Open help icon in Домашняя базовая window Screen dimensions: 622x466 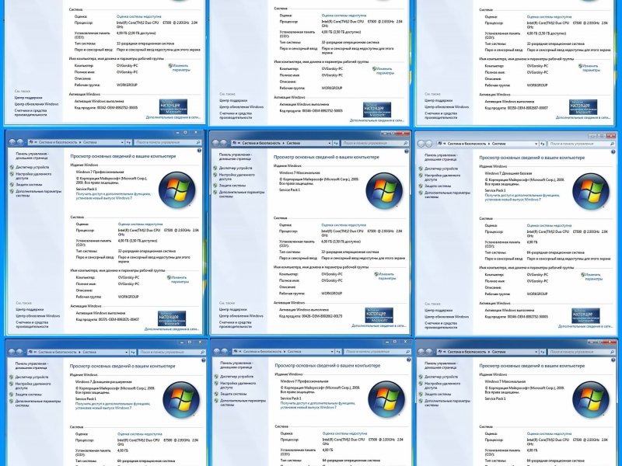pos(613,151)
